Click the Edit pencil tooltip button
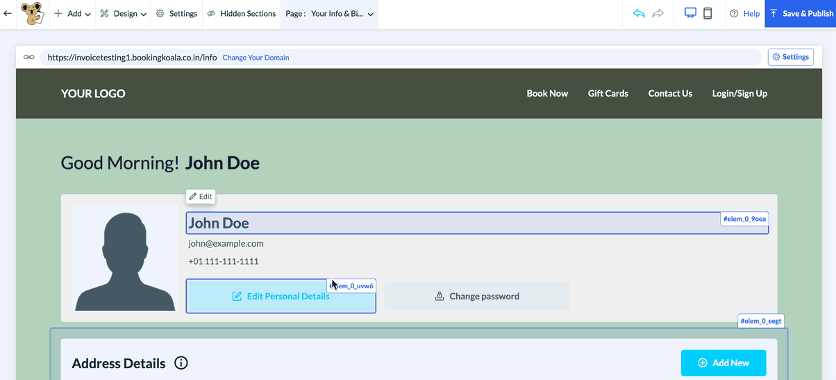The height and width of the screenshot is (380, 836). pyautogui.click(x=201, y=197)
